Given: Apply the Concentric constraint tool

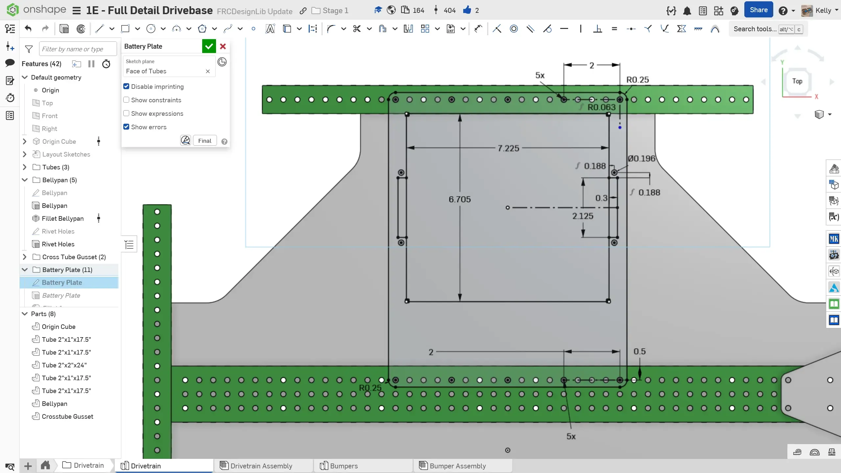Looking at the screenshot, I should tap(514, 29).
